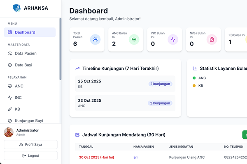The image size is (247, 164).
Task: Select the 23 Oct 2025 timeline entry
Action: 125,103
